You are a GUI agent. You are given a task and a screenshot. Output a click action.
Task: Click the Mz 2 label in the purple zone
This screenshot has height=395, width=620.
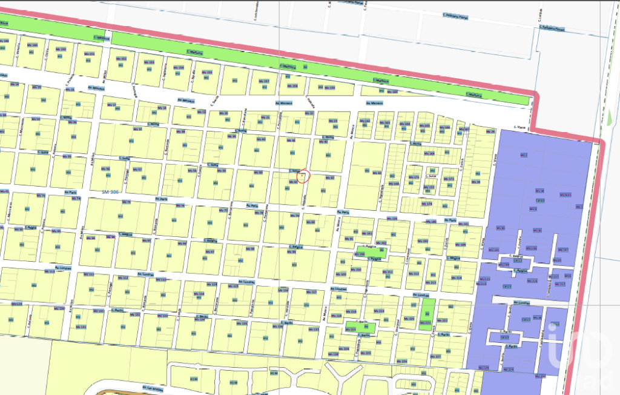524,155
